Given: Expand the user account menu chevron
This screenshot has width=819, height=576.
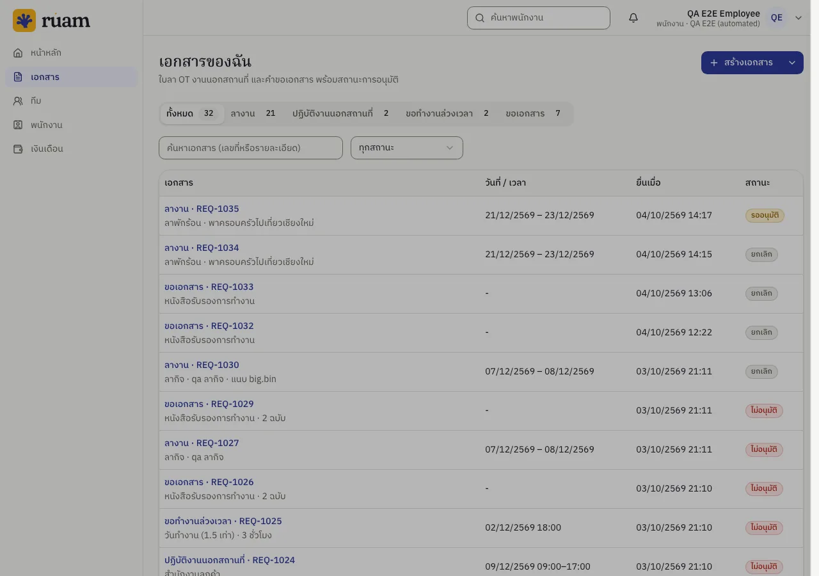Looking at the screenshot, I should pyautogui.click(x=799, y=18).
